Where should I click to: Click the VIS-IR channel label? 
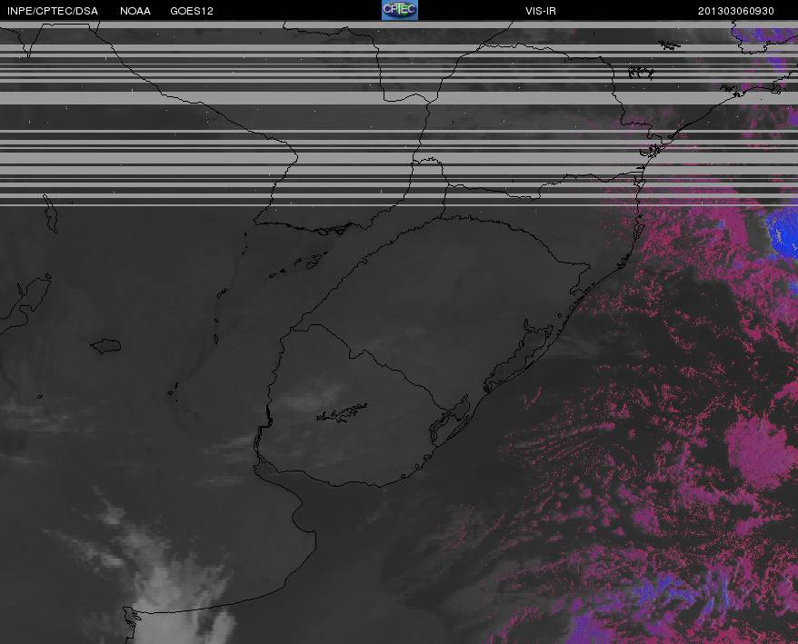(x=541, y=11)
